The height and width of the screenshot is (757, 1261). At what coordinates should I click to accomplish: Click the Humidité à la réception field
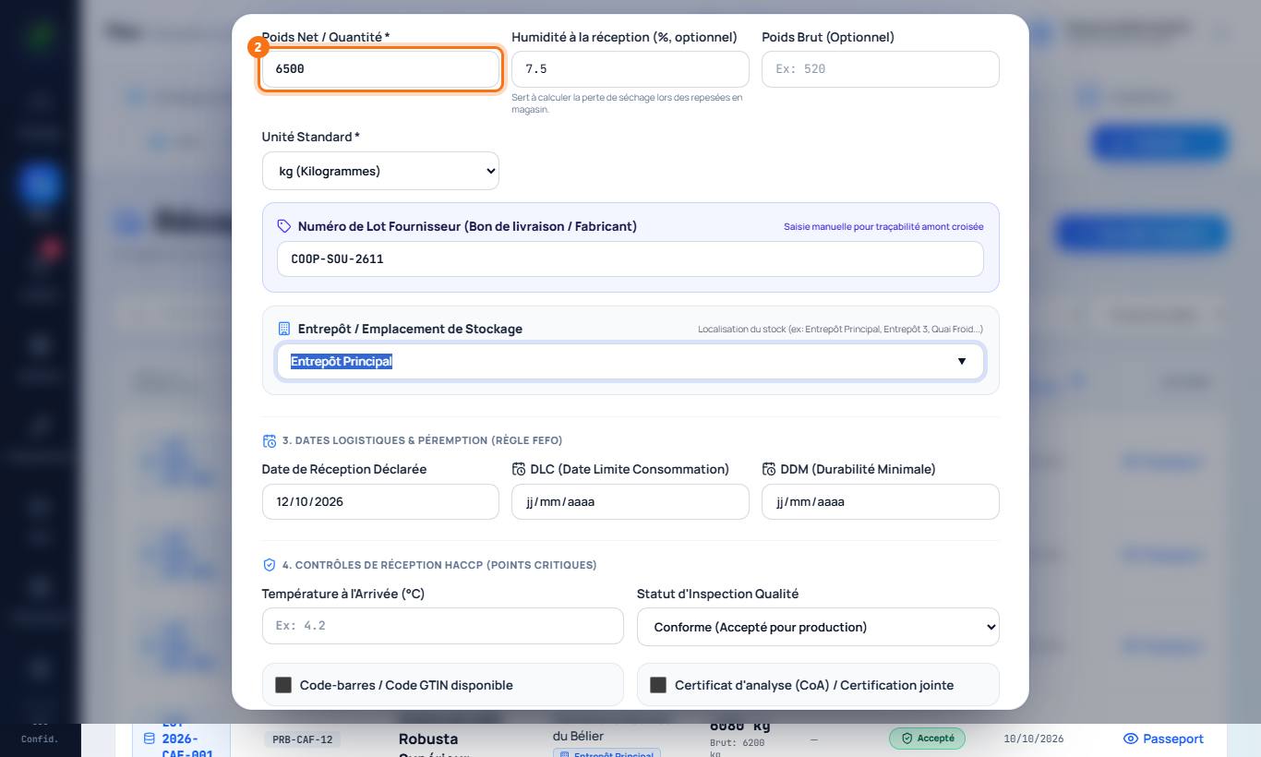pos(630,69)
